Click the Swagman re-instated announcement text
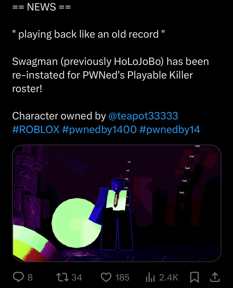The image size is (233, 288). (111, 75)
